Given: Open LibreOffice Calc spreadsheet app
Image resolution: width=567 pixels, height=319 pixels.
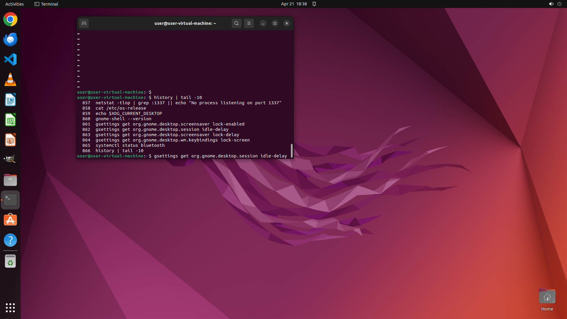Looking at the screenshot, I should [10, 120].
